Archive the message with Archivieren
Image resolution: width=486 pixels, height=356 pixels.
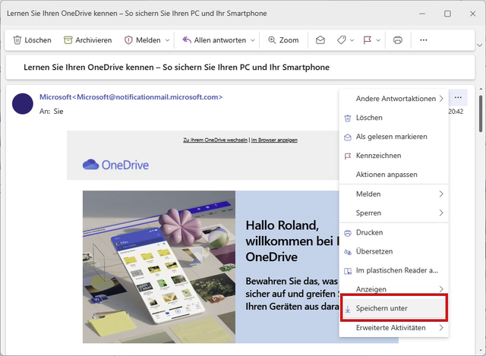pos(88,40)
